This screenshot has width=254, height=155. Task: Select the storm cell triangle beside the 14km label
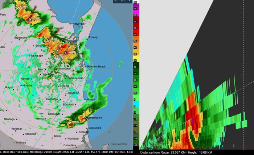click(x=48, y=40)
